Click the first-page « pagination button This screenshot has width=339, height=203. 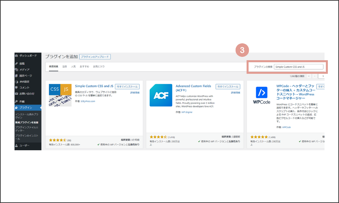(x=309, y=76)
